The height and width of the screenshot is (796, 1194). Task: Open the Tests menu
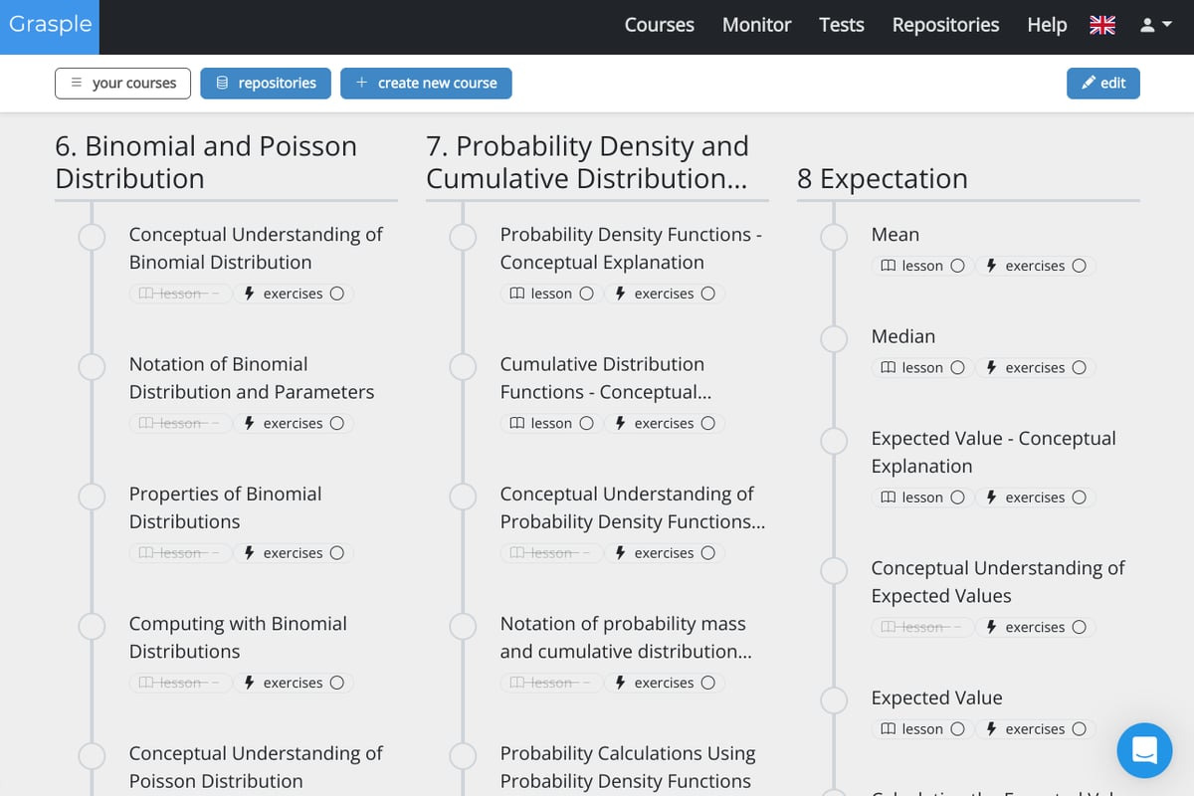coord(841,25)
